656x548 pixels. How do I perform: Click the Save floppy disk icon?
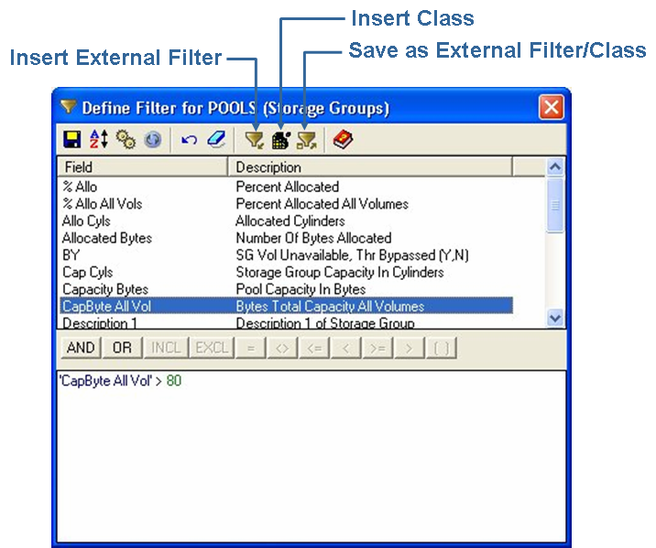pos(72,139)
